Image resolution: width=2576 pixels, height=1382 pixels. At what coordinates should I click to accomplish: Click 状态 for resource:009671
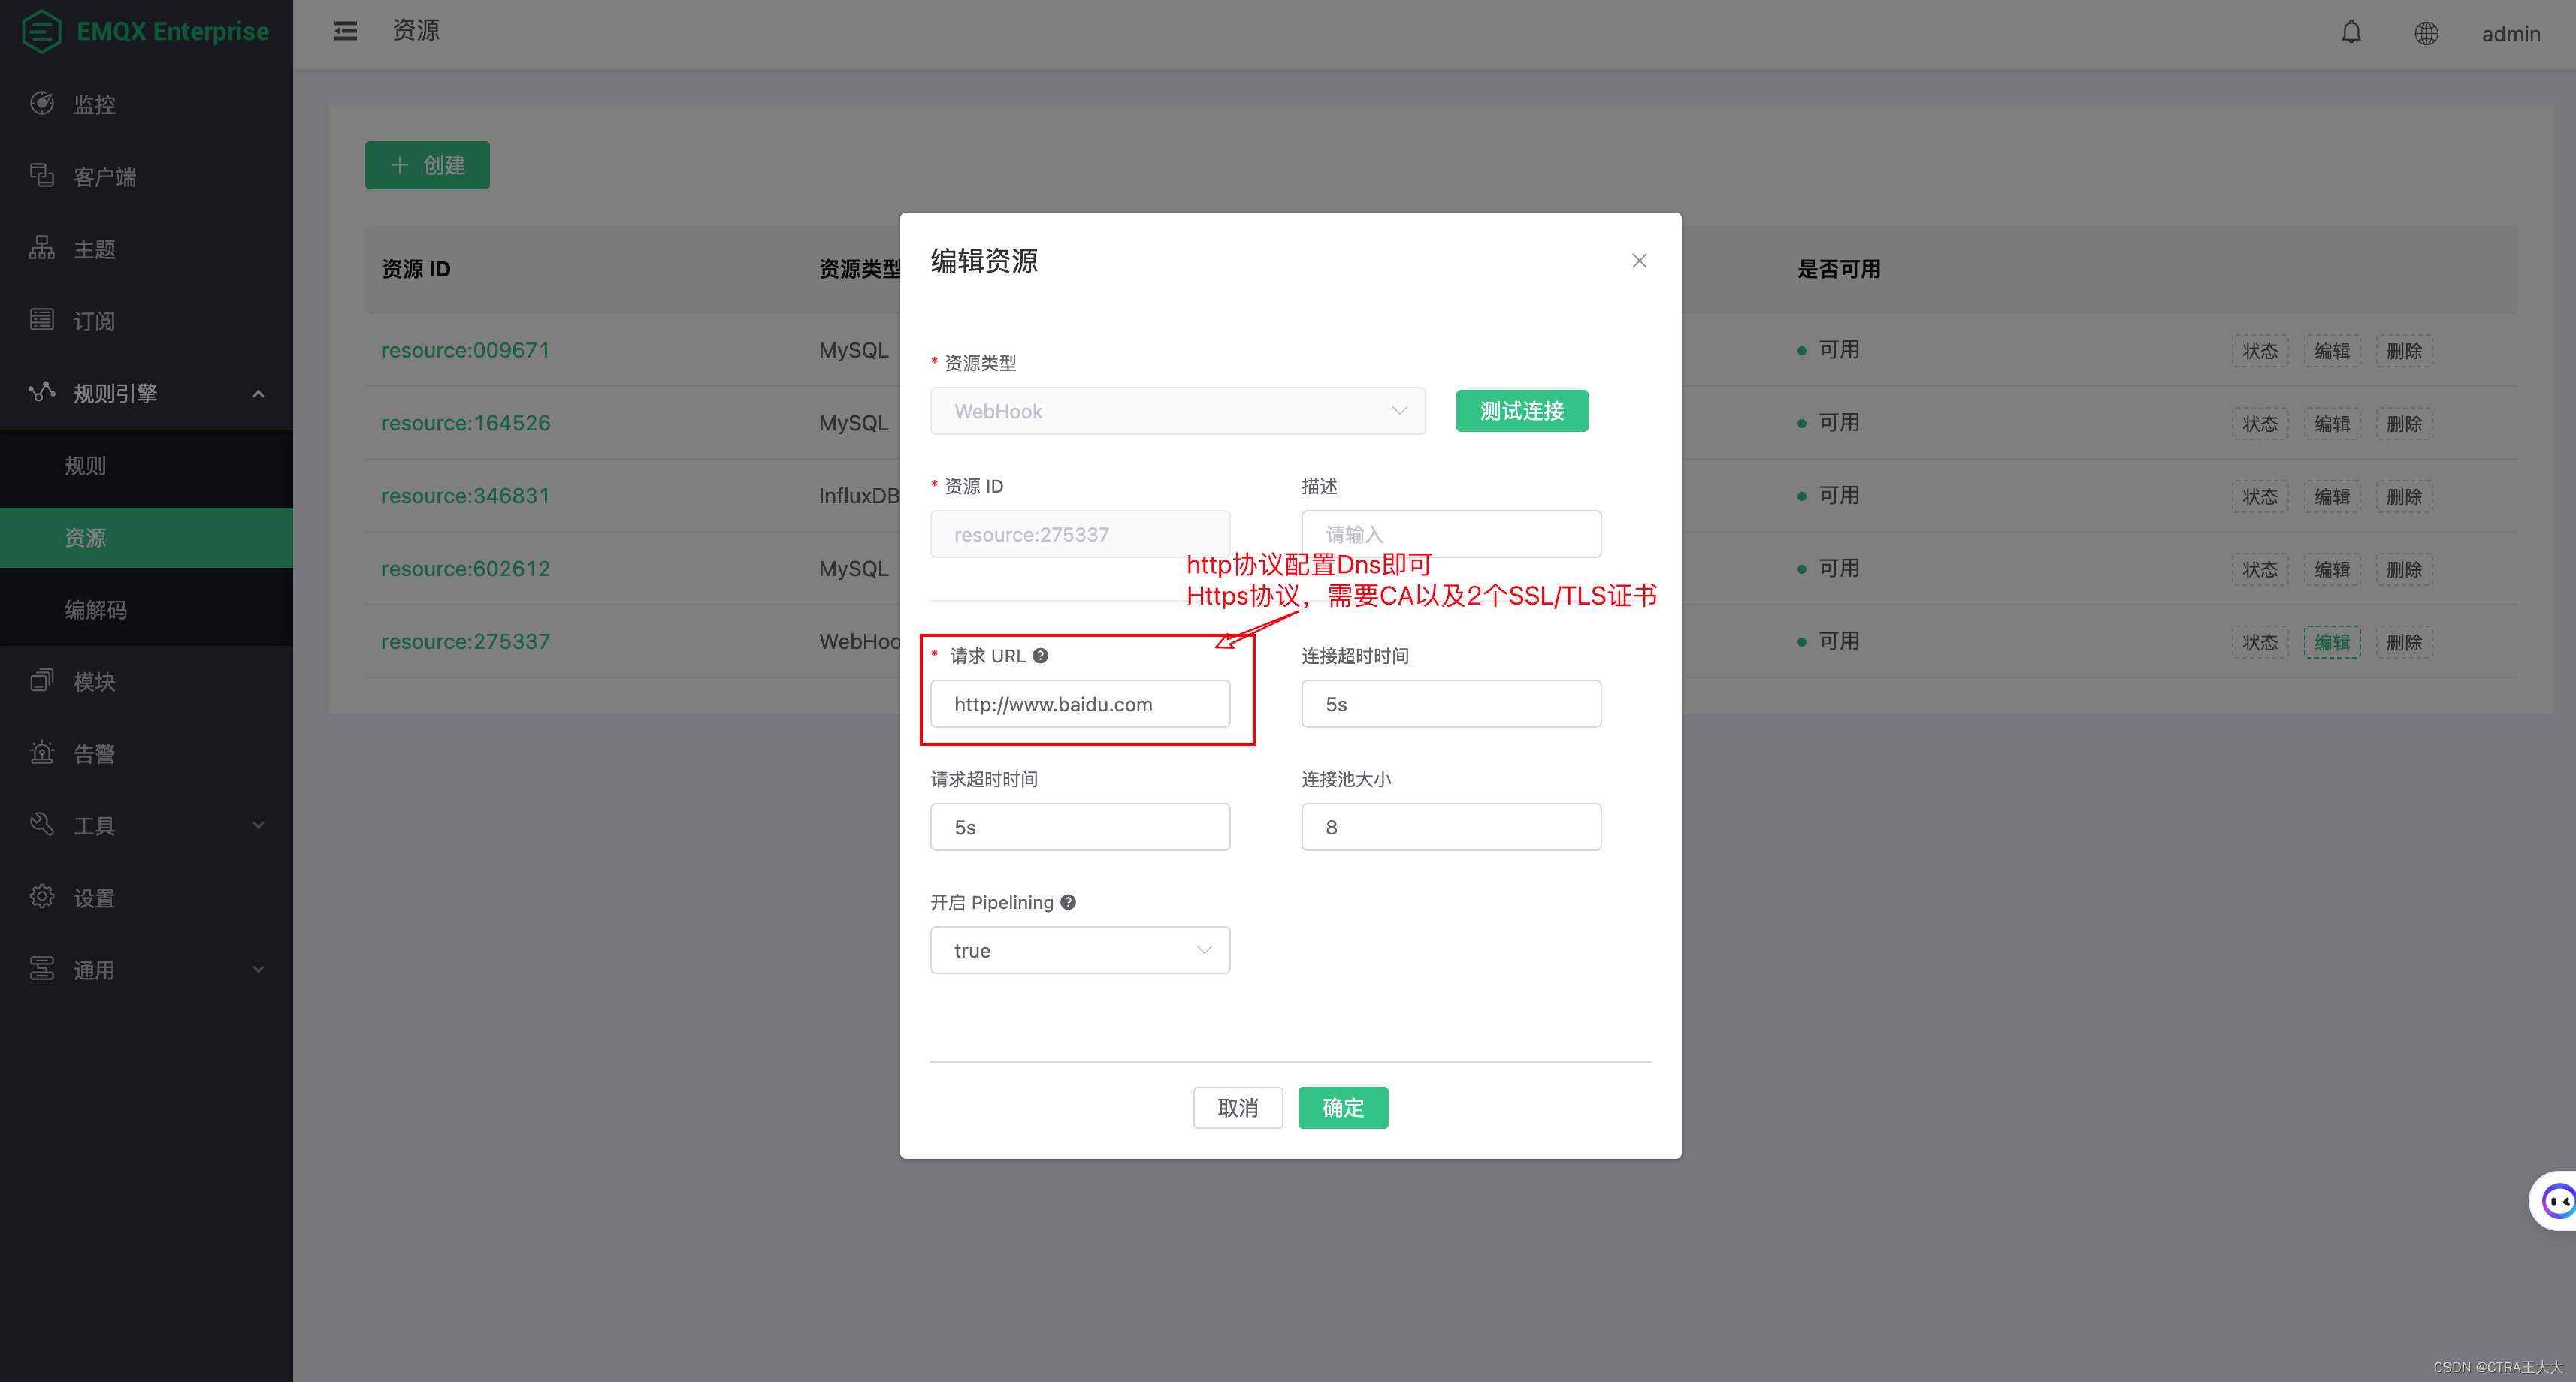click(2260, 351)
